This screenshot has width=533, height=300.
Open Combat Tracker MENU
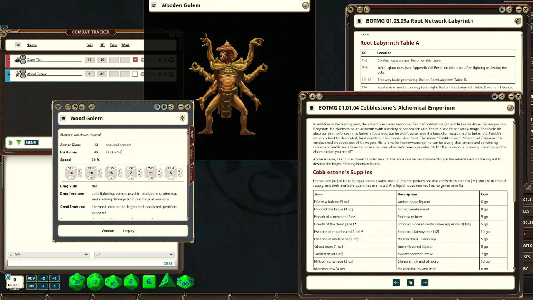pyautogui.click(x=31, y=142)
